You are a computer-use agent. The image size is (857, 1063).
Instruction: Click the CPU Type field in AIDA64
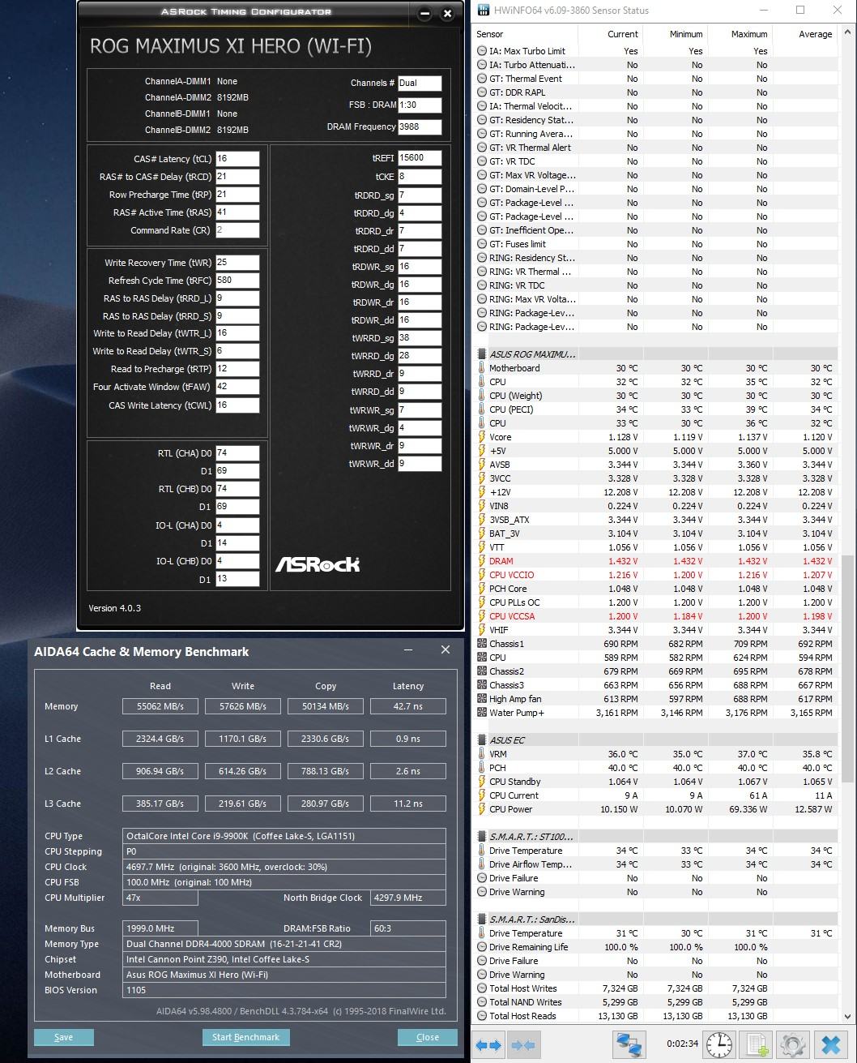coord(284,836)
